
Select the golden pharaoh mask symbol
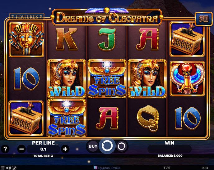click(26, 40)
